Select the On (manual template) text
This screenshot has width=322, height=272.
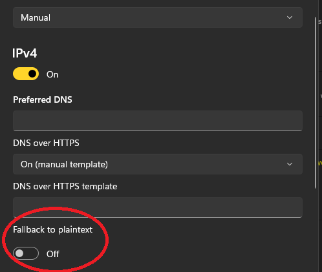tap(64, 165)
